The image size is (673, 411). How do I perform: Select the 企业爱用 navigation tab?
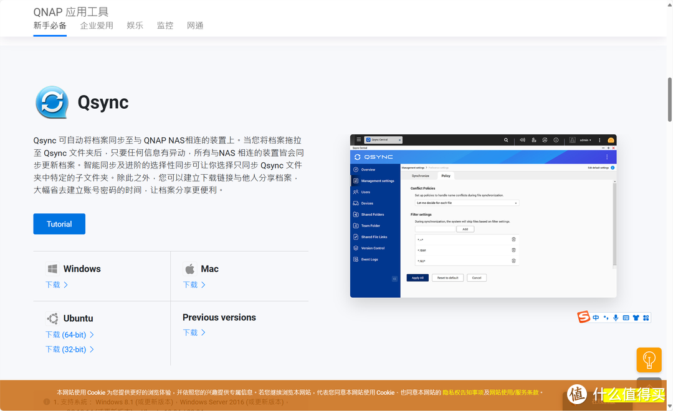(97, 25)
